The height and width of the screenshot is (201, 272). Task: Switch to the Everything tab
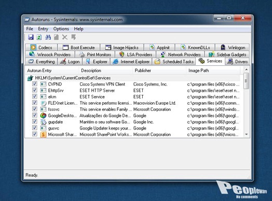[x=42, y=62]
